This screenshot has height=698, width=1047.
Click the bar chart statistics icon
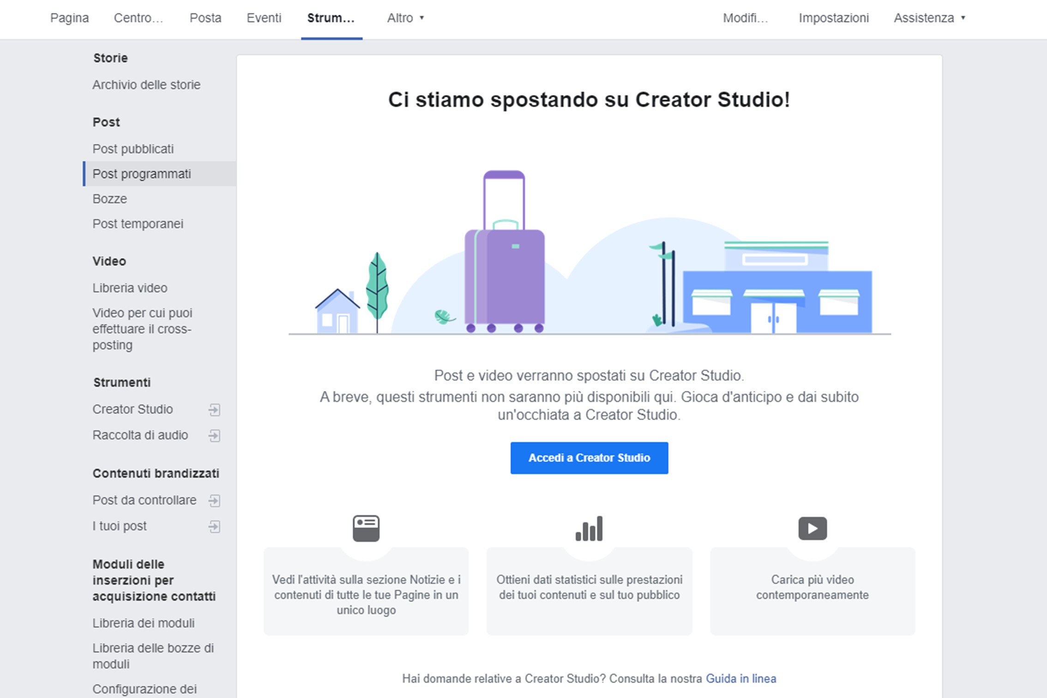coord(589,529)
